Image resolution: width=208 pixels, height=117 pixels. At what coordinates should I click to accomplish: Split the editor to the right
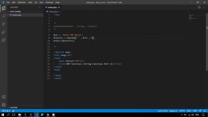pos(199,7)
